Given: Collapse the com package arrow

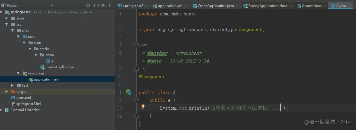Looking at the screenshot, I should point(24,43).
